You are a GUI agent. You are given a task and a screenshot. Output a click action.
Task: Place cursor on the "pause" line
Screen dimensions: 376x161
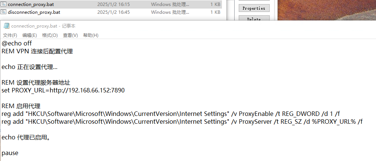(x=10, y=153)
